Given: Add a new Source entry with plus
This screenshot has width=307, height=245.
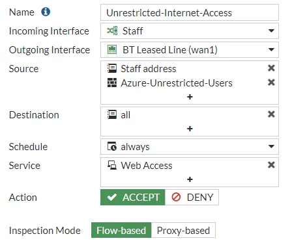Looking at the screenshot, I should (190, 97).
